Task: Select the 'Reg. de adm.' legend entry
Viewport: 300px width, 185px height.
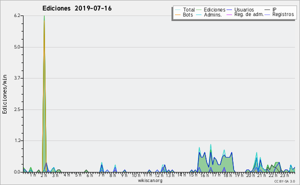Action: [x=249, y=14]
